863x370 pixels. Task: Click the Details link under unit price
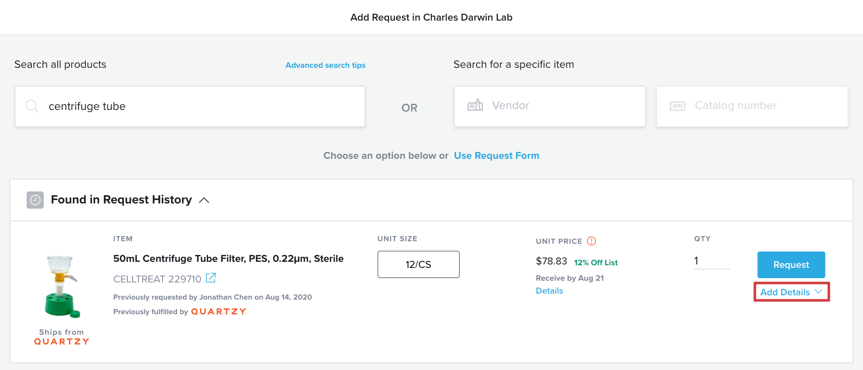click(x=549, y=291)
